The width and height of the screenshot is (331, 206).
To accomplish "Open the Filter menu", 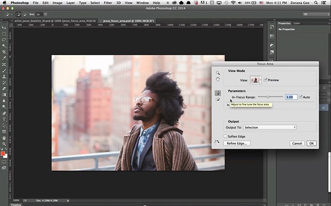I will [108, 3].
